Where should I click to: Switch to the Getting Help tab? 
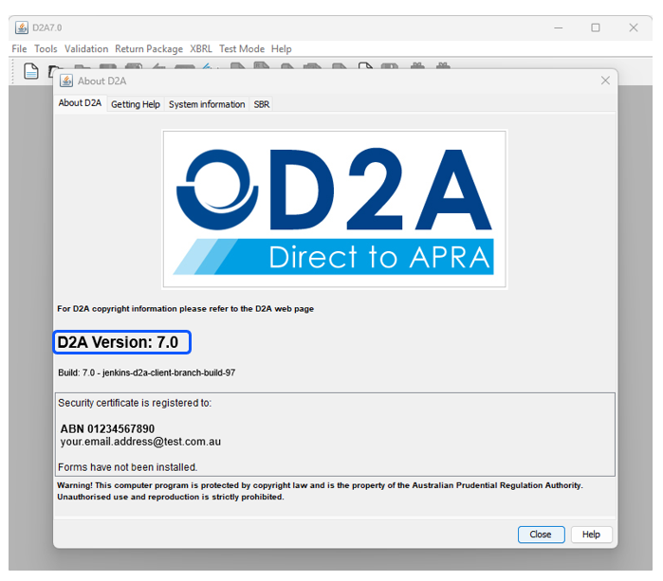[x=136, y=104]
